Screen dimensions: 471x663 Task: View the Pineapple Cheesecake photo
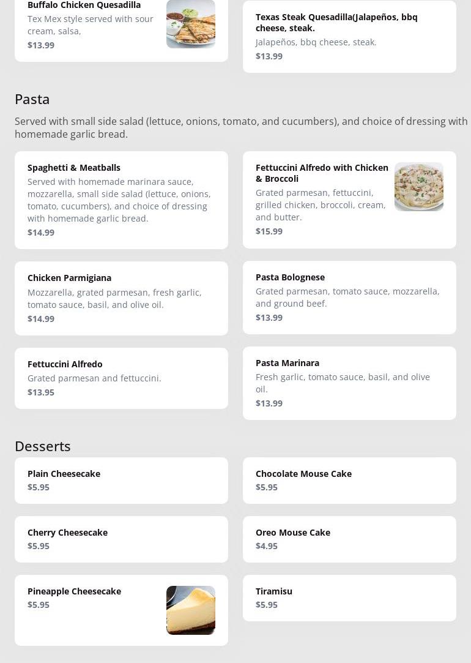(x=190, y=610)
